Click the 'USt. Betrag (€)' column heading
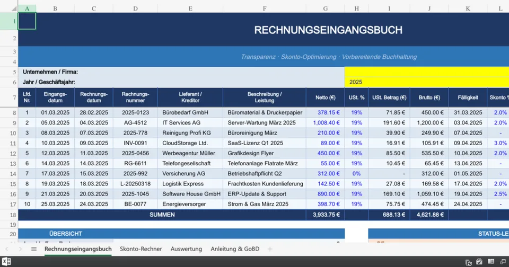The image size is (509, 267). pos(389,97)
